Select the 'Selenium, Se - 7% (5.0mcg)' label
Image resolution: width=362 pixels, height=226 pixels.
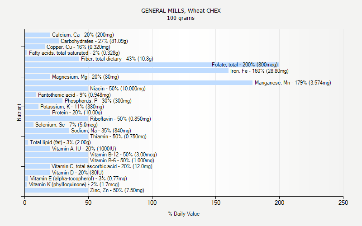click(x=67, y=125)
